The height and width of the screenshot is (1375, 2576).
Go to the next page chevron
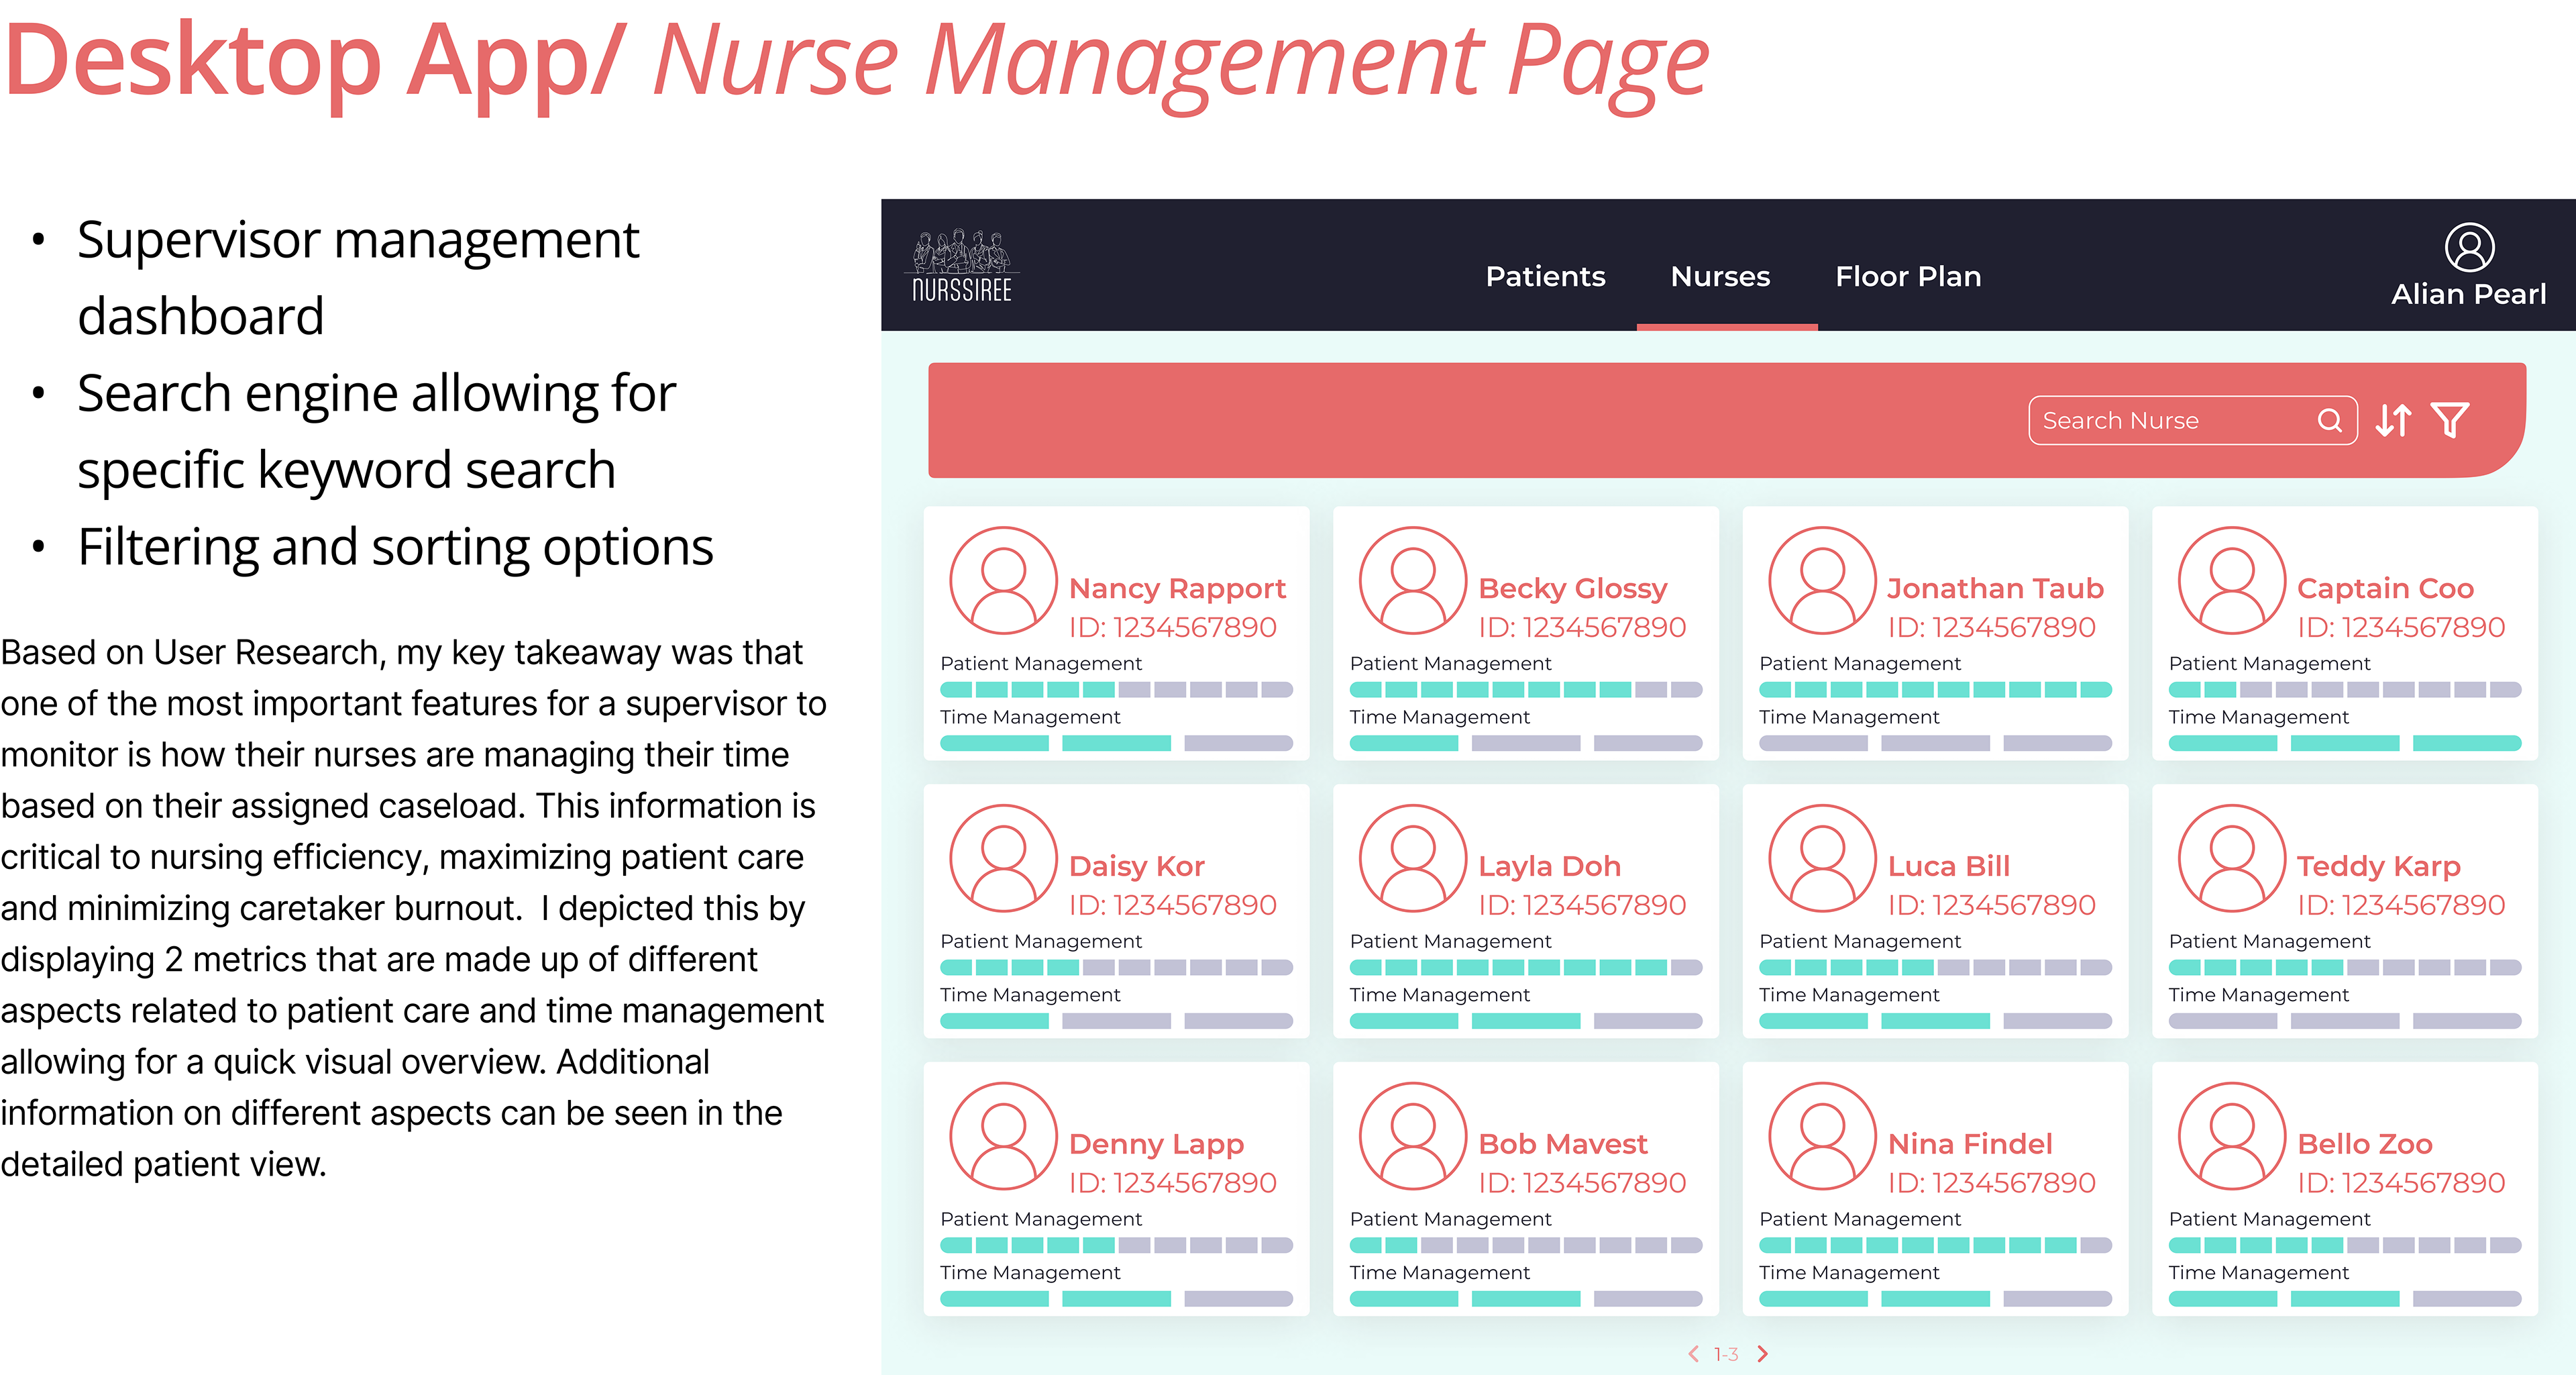tap(1762, 1354)
